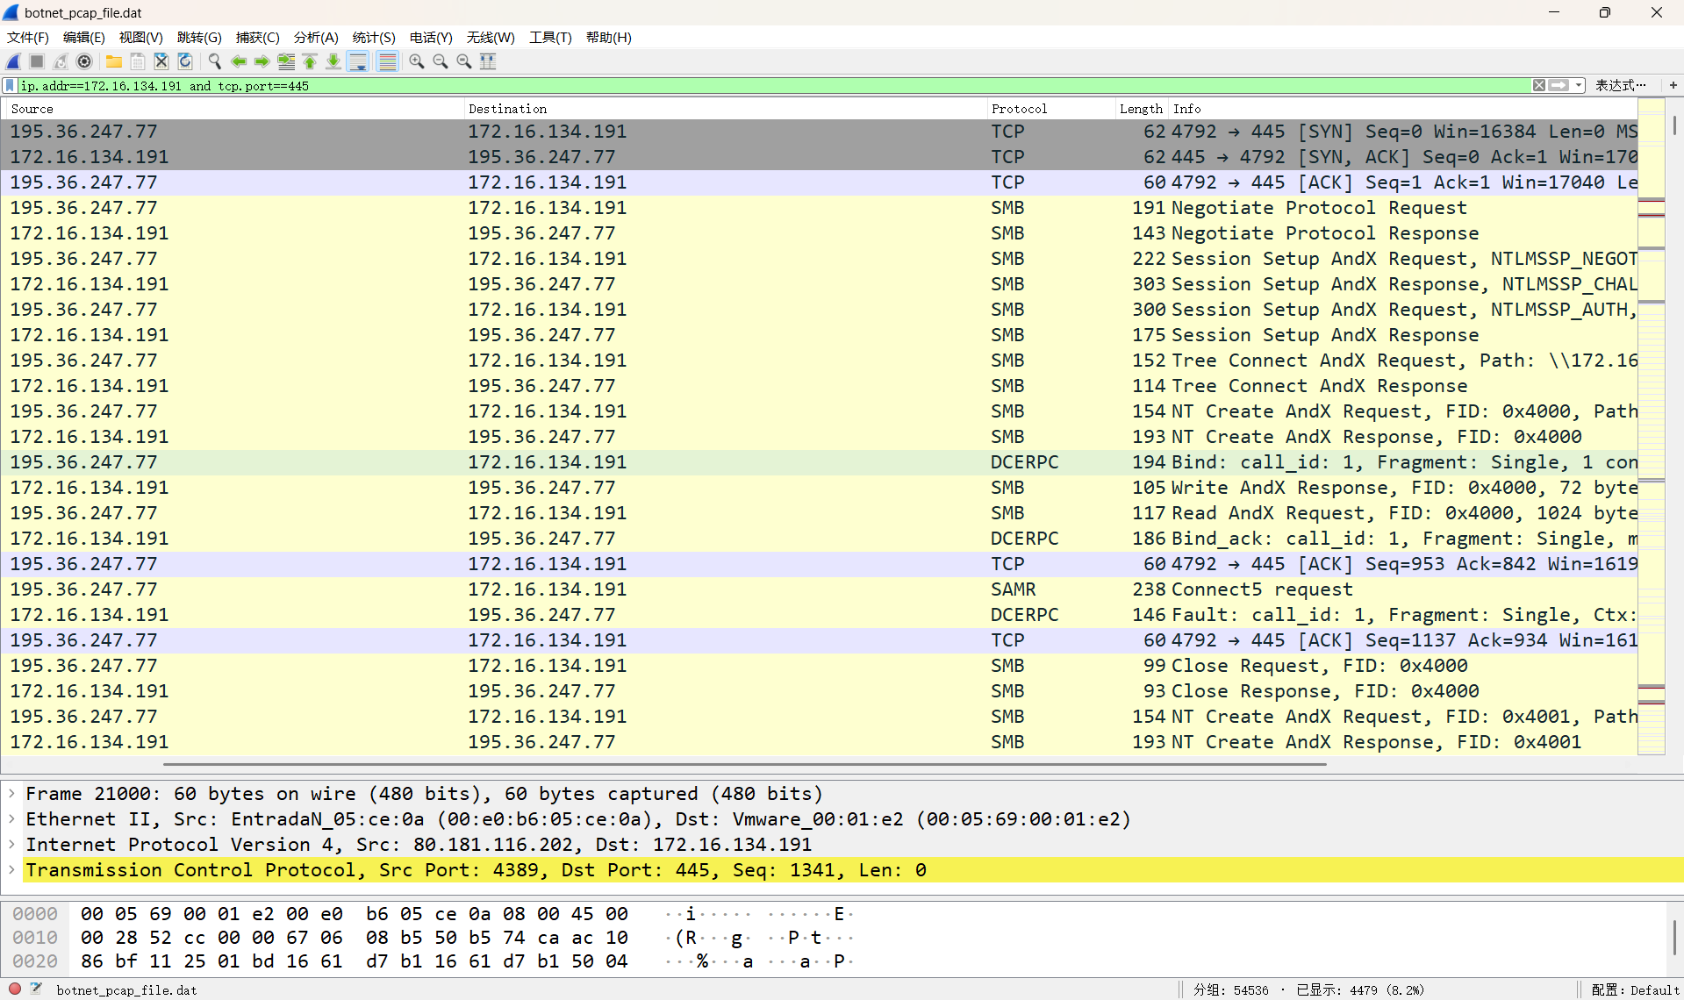Sort packets by the Protocol column header
This screenshot has height=1000, width=1684.
click(x=1050, y=109)
